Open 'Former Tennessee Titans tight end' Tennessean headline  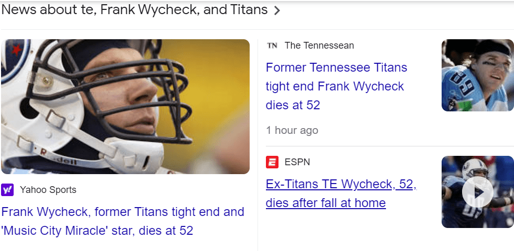[336, 67]
